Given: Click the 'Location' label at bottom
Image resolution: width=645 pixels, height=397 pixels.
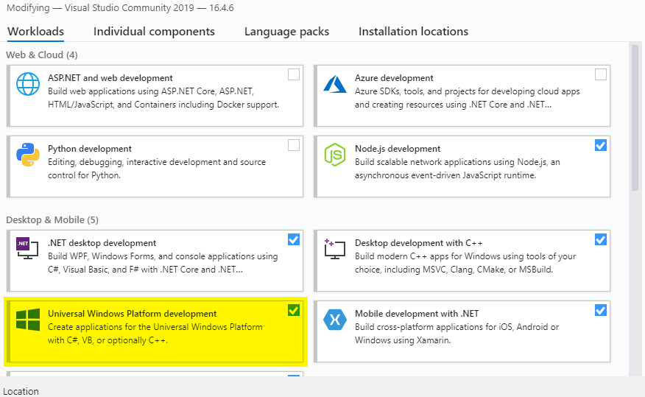Looking at the screenshot, I should click(21, 391).
